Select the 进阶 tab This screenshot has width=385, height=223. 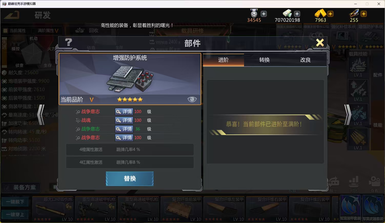coord(224,60)
